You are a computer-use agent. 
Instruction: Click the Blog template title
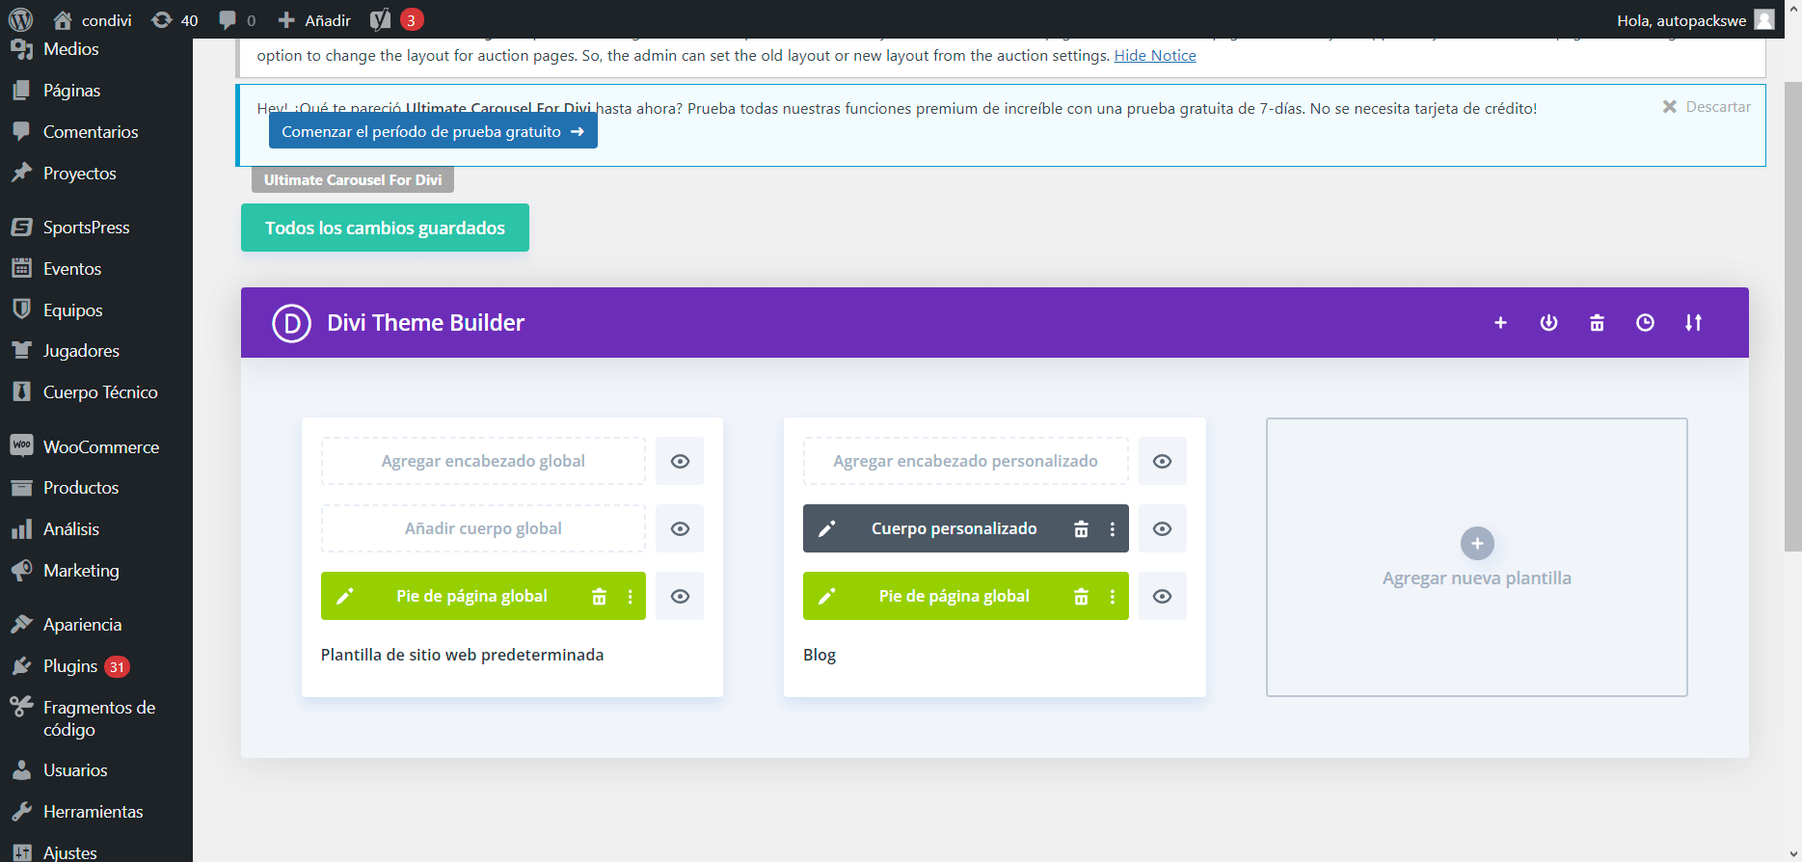point(820,655)
